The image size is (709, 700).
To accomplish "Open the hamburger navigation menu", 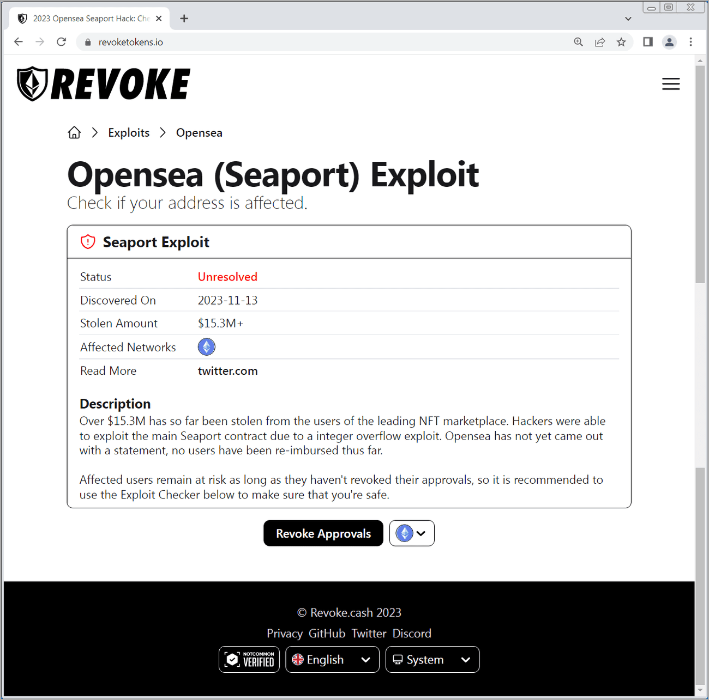I will pos(670,84).
